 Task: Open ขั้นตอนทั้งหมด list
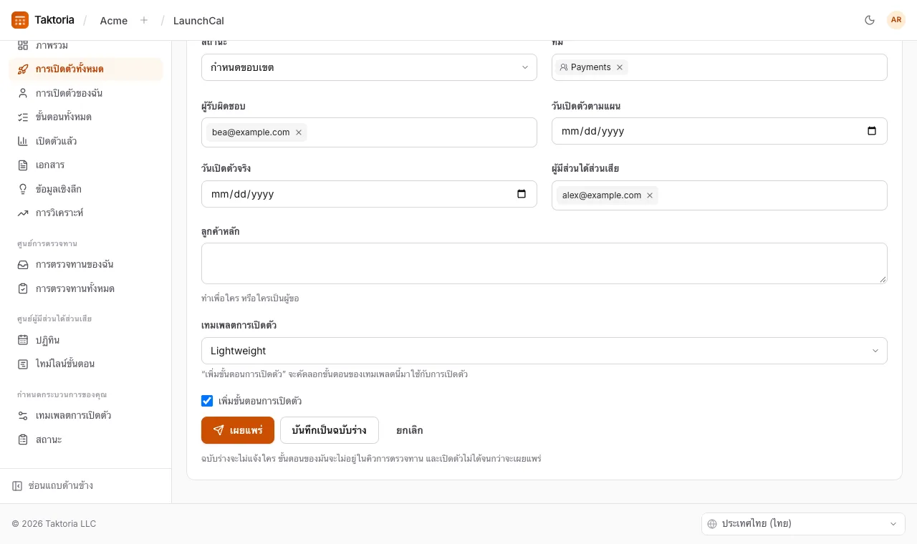[x=86, y=117]
